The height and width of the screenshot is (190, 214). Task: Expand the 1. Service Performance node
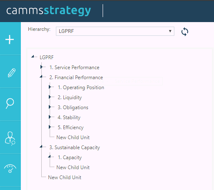[41, 67]
